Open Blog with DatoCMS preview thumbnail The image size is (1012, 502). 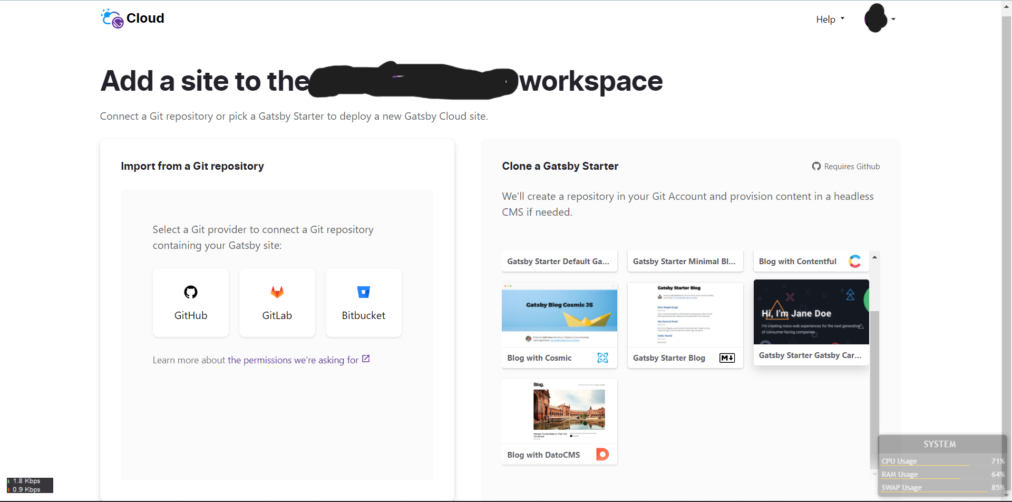pos(559,411)
